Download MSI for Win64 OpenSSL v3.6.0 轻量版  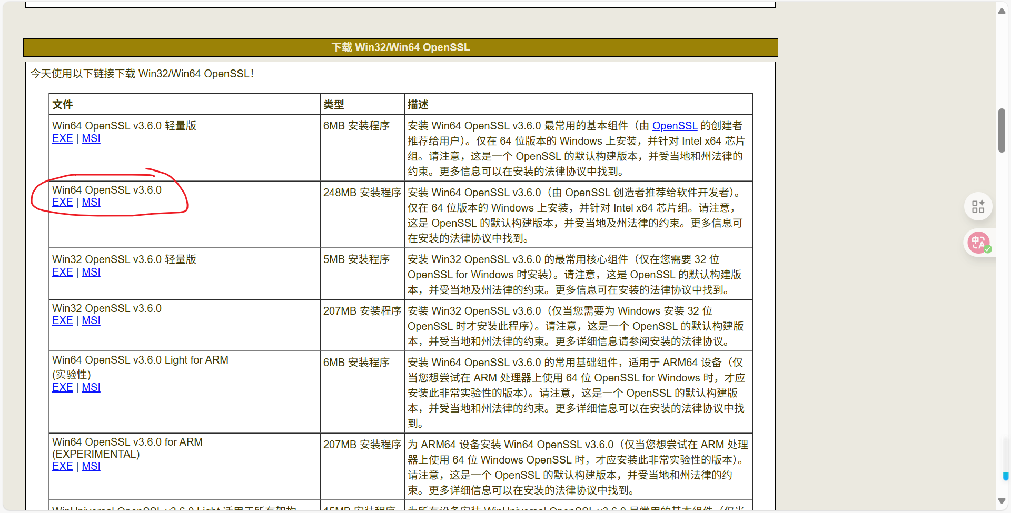pyautogui.click(x=91, y=138)
